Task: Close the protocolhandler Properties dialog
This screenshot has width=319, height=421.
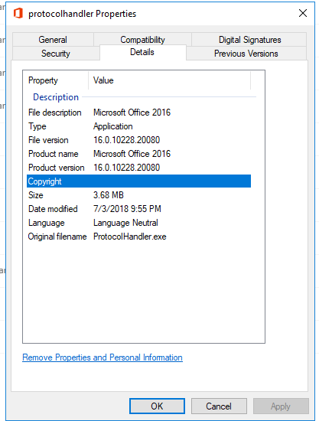Action: 303,13
